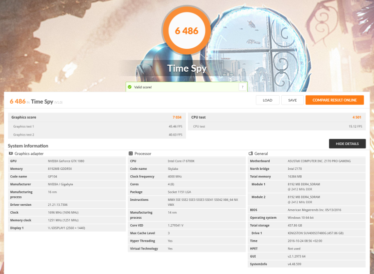Click Operating system Windows 10 64-bit
The image size is (374, 274).
coord(301,218)
